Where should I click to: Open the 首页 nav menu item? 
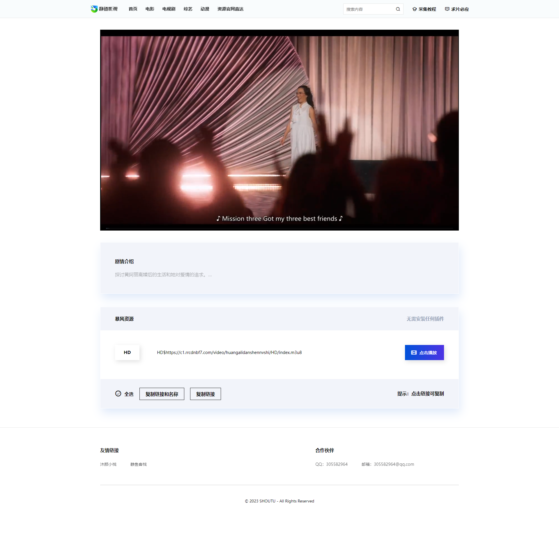(133, 9)
